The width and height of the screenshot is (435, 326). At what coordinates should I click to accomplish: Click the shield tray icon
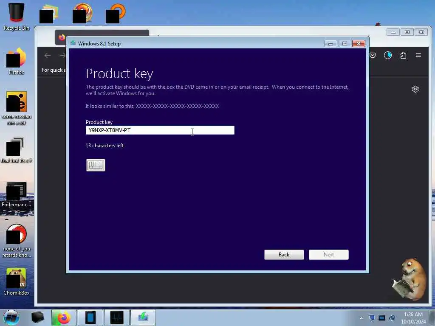pos(372,318)
